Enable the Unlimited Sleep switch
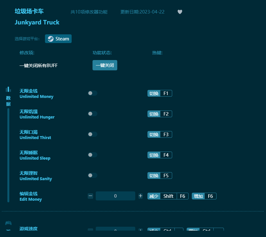266x237 pixels. pos(93,155)
